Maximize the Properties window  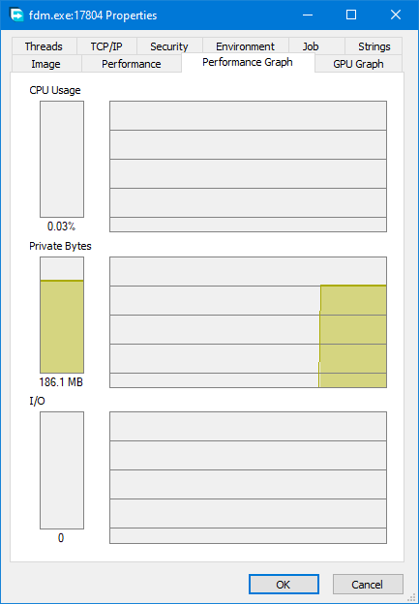pyautogui.click(x=351, y=15)
